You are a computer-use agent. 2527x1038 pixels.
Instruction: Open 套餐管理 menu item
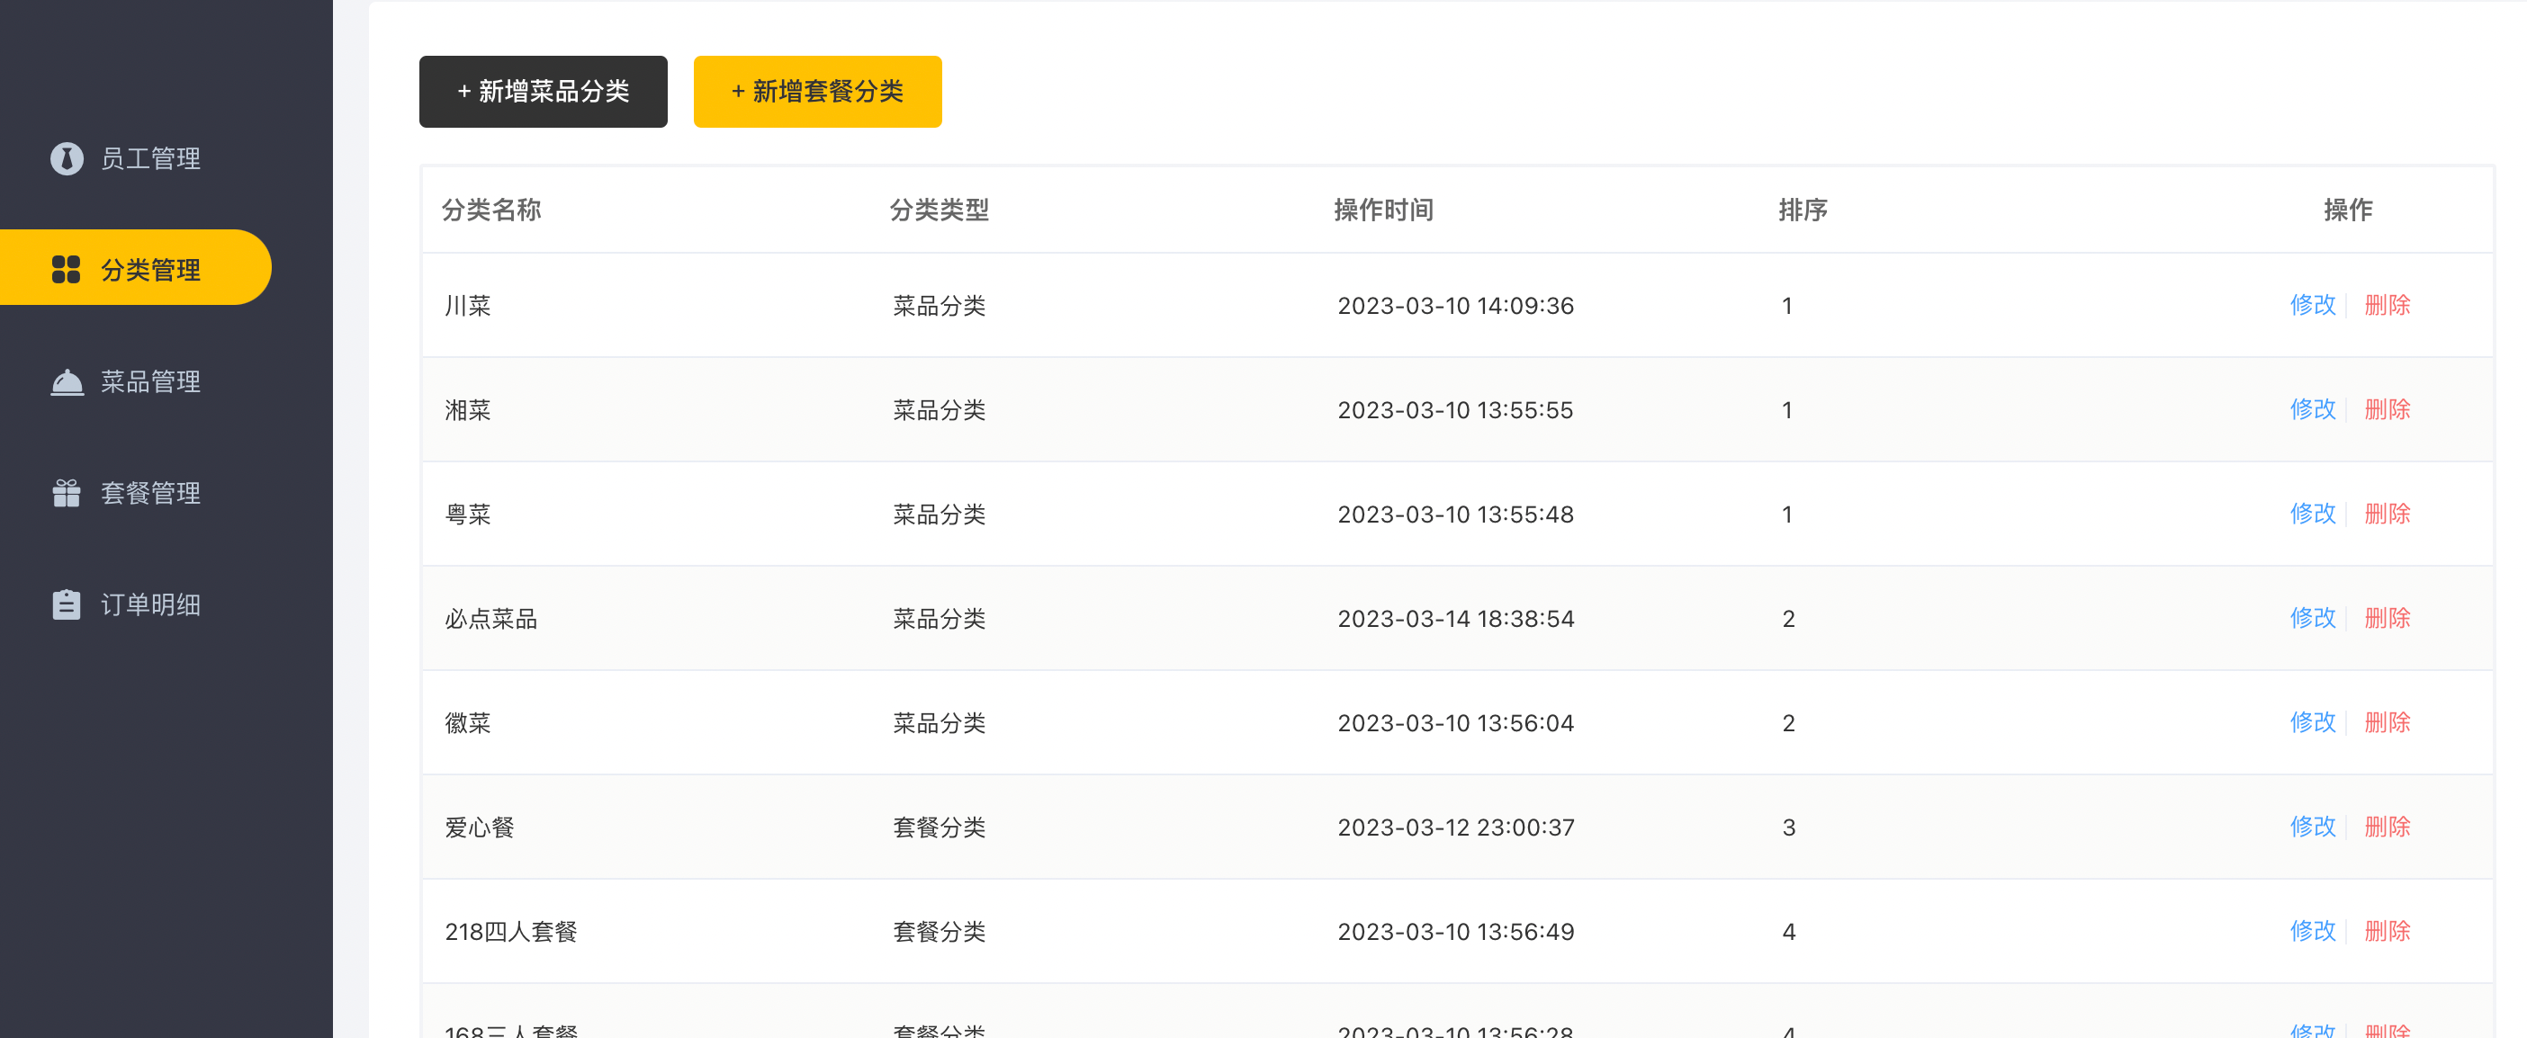tap(150, 493)
